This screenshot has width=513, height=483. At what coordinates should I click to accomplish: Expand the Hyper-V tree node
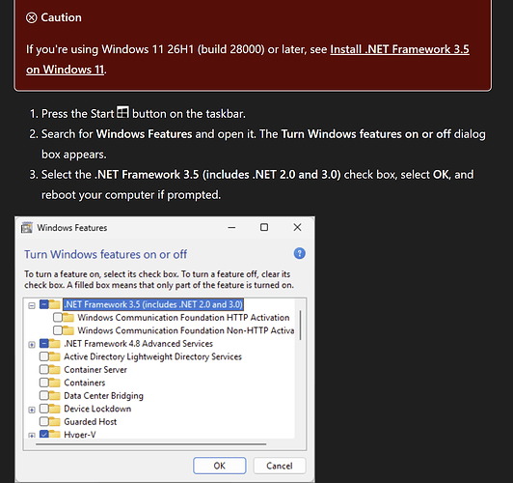pyautogui.click(x=32, y=436)
